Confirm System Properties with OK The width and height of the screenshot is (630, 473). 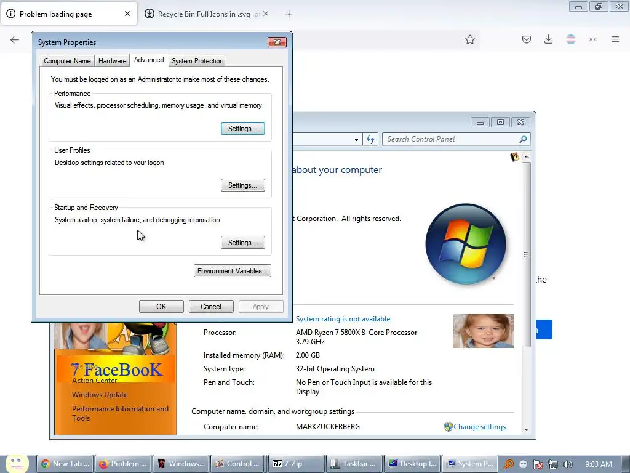161,307
